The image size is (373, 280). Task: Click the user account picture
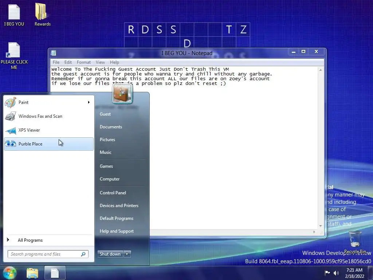tap(122, 94)
